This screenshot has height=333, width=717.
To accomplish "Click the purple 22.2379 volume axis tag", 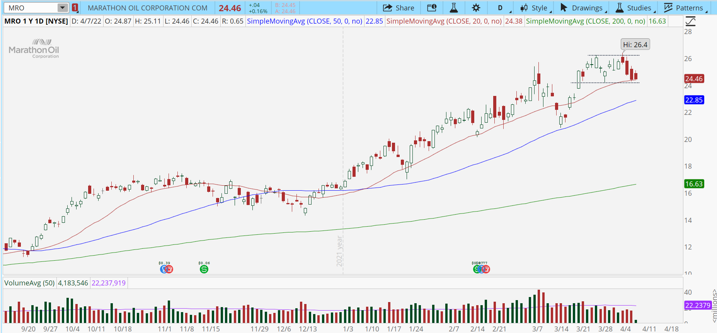I will click(x=698, y=305).
